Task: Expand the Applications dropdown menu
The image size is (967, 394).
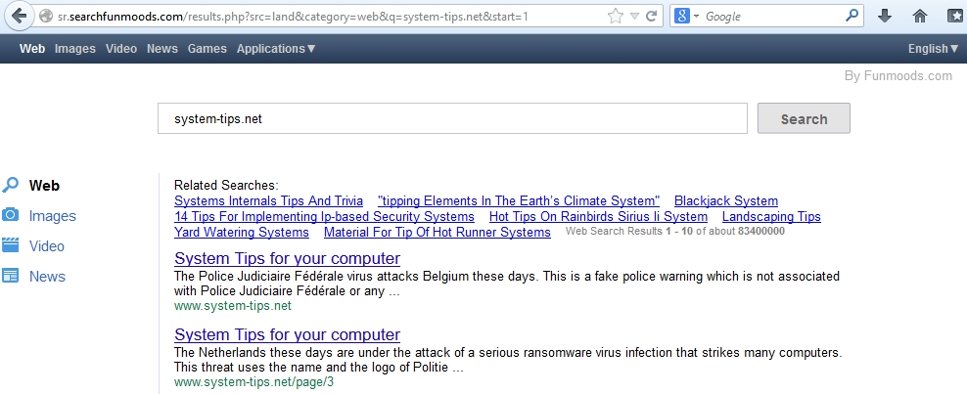Action: (276, 49)
